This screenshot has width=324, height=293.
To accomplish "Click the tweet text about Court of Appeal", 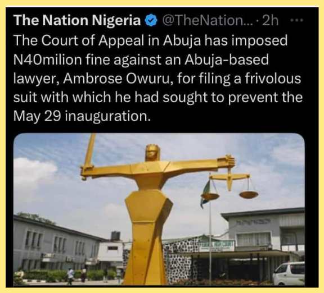I will point(158,78).
